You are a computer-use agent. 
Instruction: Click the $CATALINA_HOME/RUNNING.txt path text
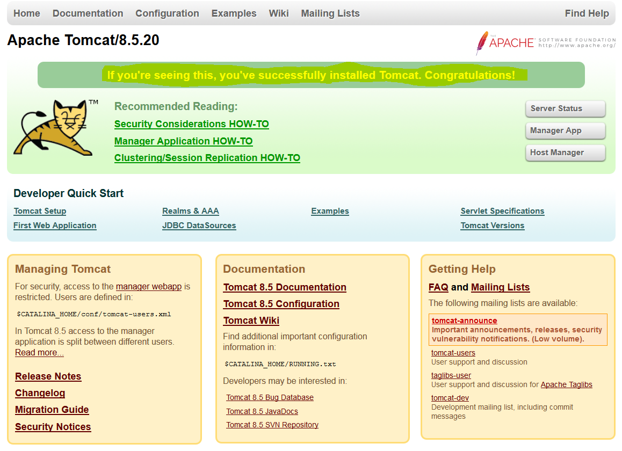280,364
